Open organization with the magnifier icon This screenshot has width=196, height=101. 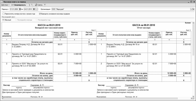click(193, 9)
